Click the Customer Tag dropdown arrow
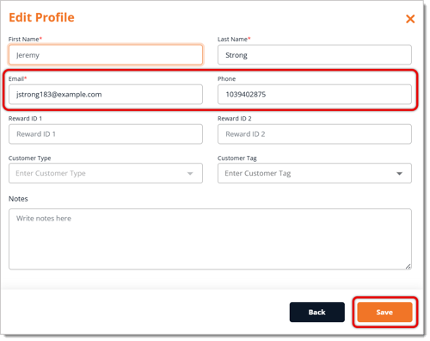The width and height of the screenshot is (430, 341). coord(399,173)
